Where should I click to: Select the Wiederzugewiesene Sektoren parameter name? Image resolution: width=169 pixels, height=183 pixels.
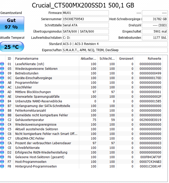(36, 69)
